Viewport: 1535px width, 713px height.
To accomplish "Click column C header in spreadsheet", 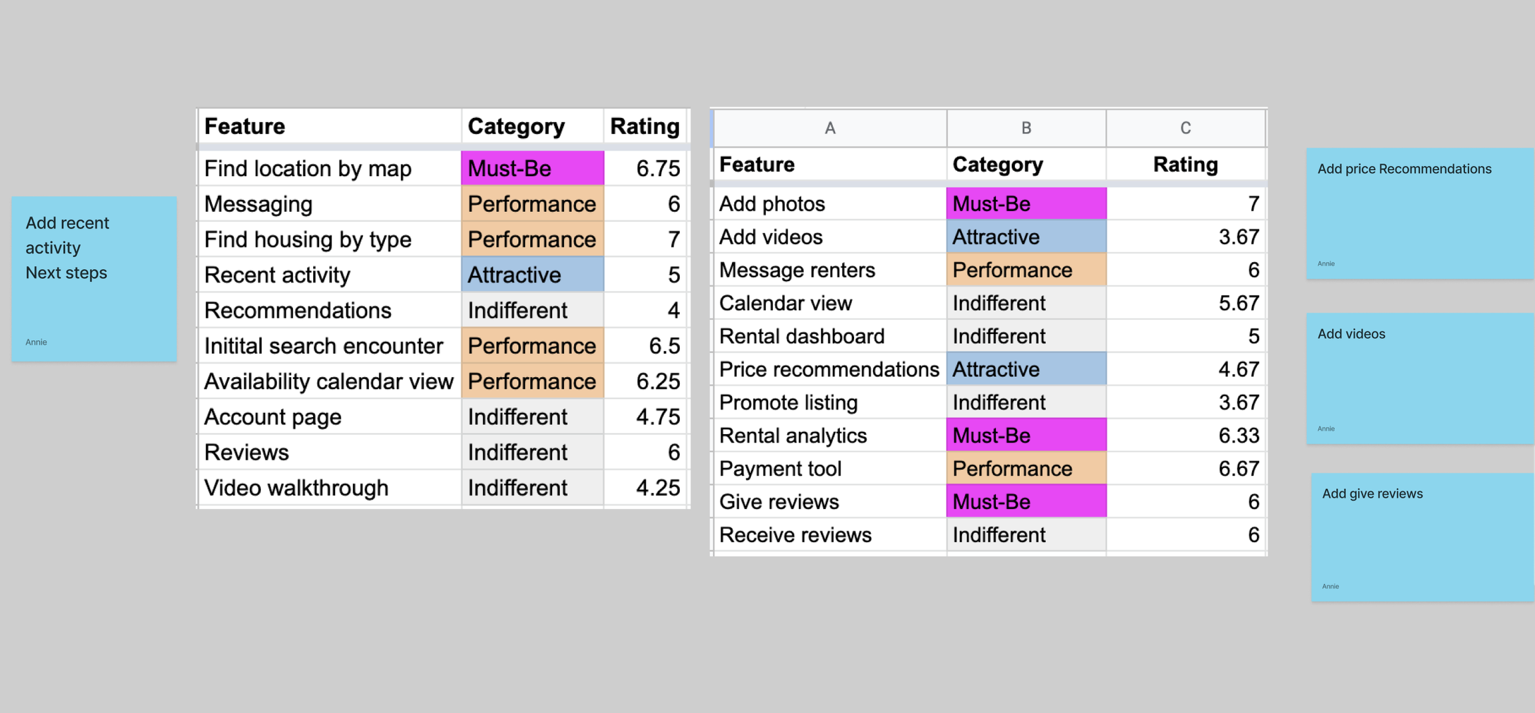I will (1185, 128).
